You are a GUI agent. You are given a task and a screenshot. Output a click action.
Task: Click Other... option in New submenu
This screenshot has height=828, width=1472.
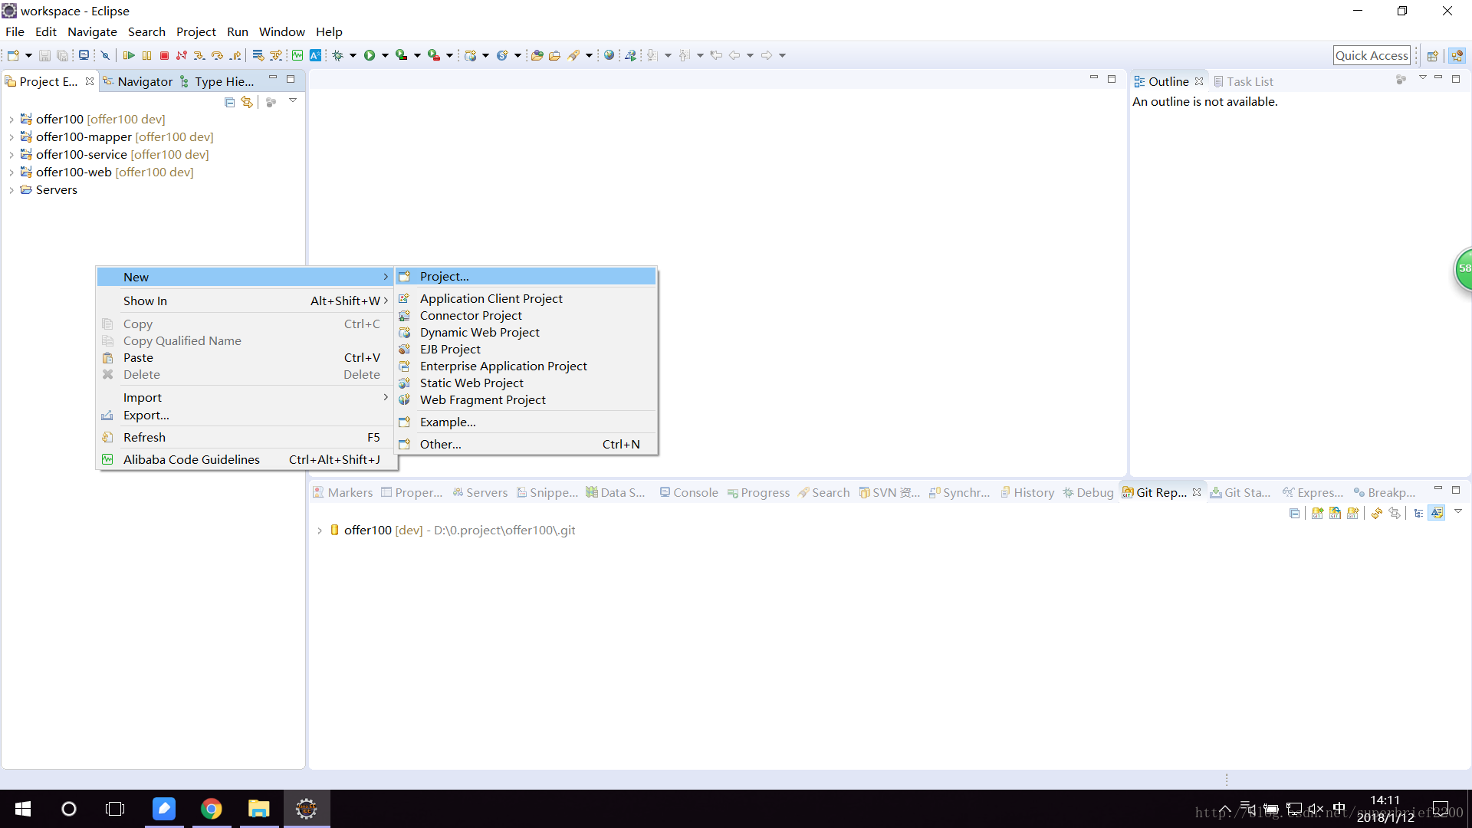(441, 444)
